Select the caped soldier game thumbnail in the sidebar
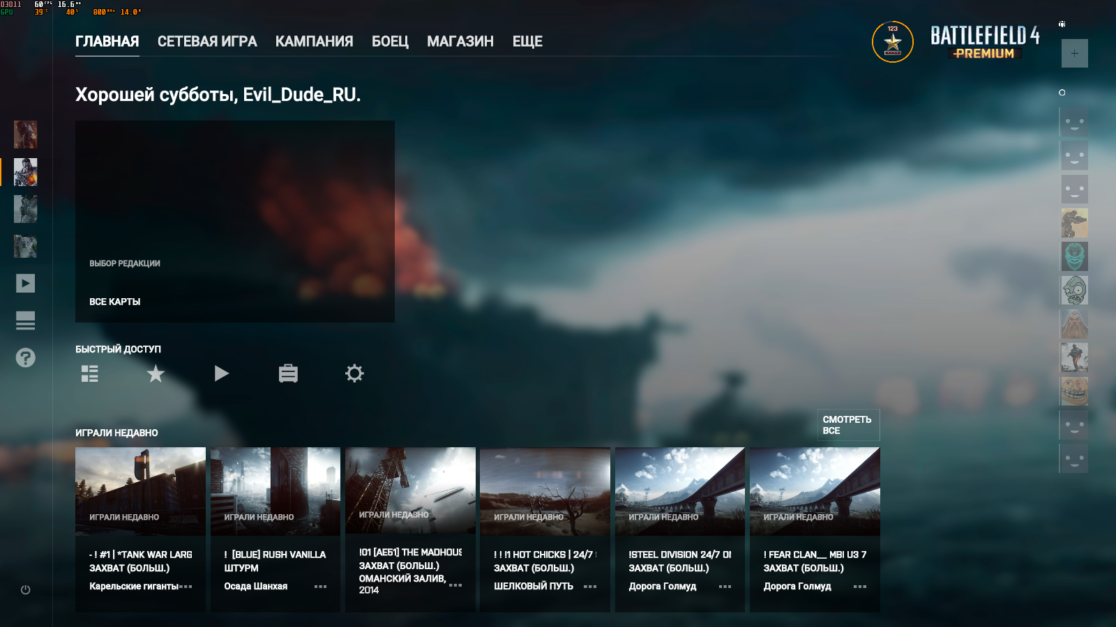Viewport: 1116px width, 627px height. 26,134
